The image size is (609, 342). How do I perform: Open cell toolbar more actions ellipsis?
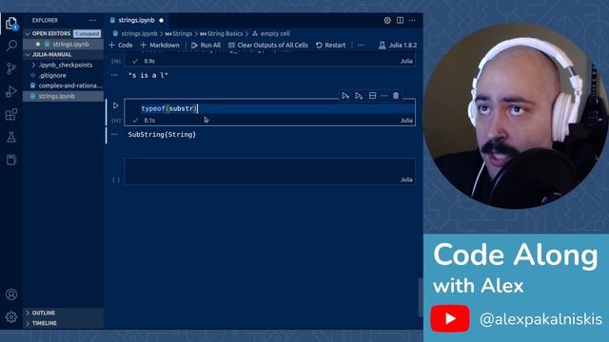click(x=384, y=96)
